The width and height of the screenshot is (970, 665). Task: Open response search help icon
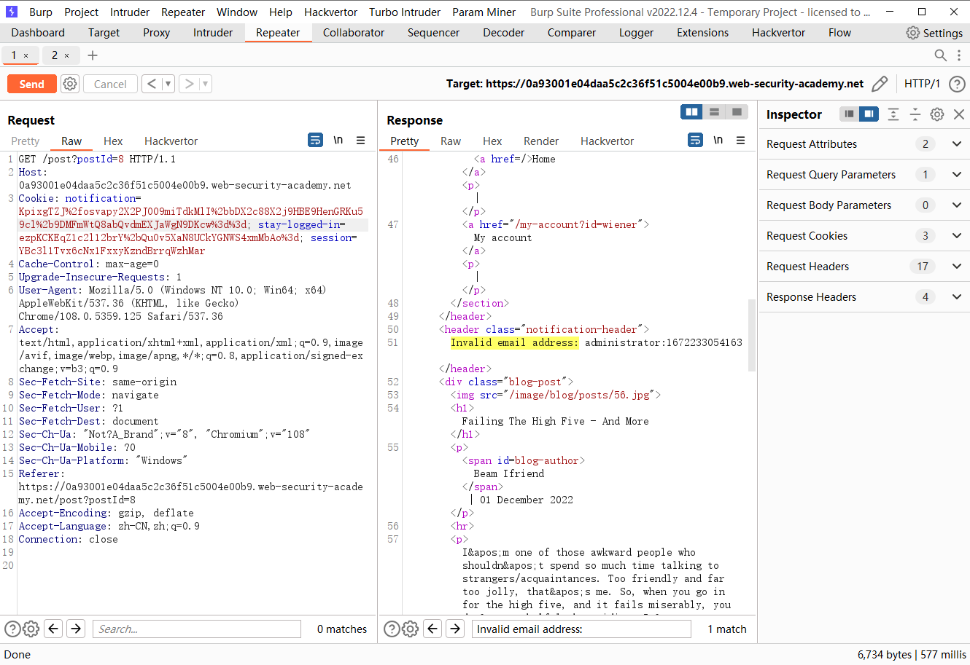[392, 629]
